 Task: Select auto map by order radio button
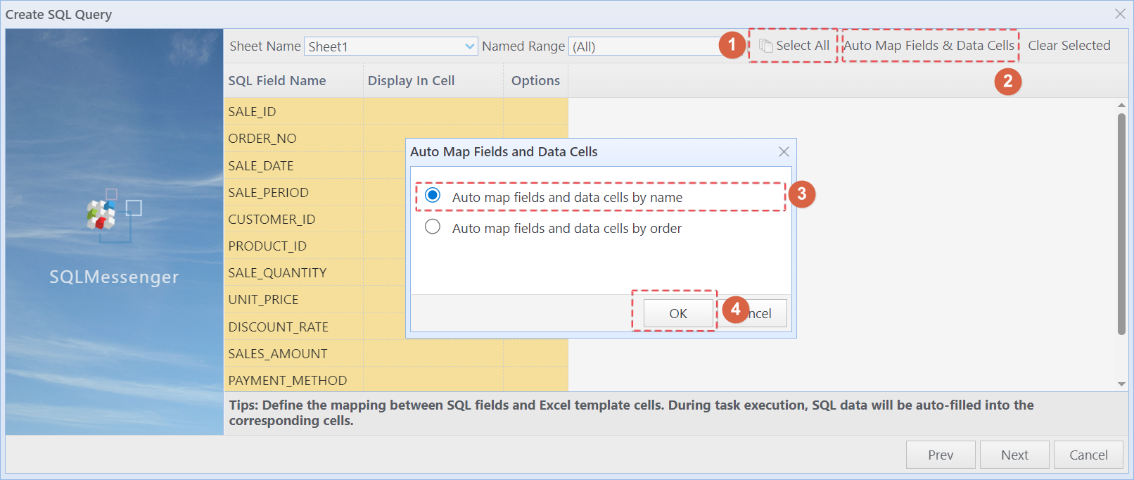(433, 226)
